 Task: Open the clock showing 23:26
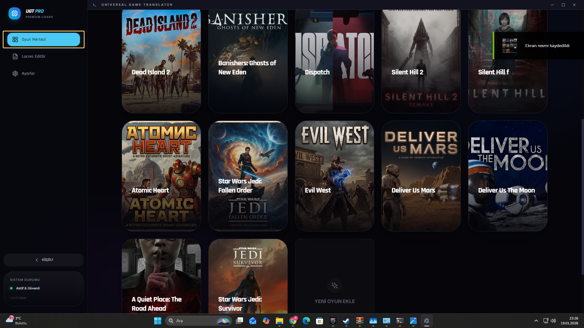point(569,321)
